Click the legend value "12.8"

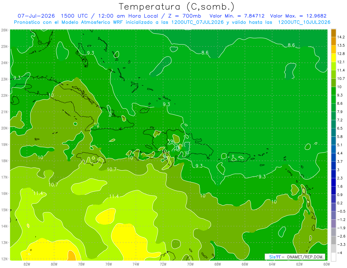point(341,53)
